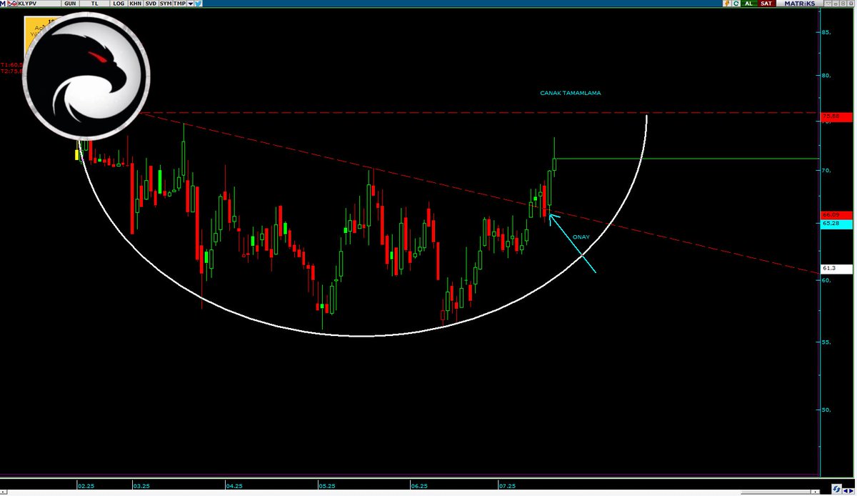Switch currency with the TL button

(94, 4)
